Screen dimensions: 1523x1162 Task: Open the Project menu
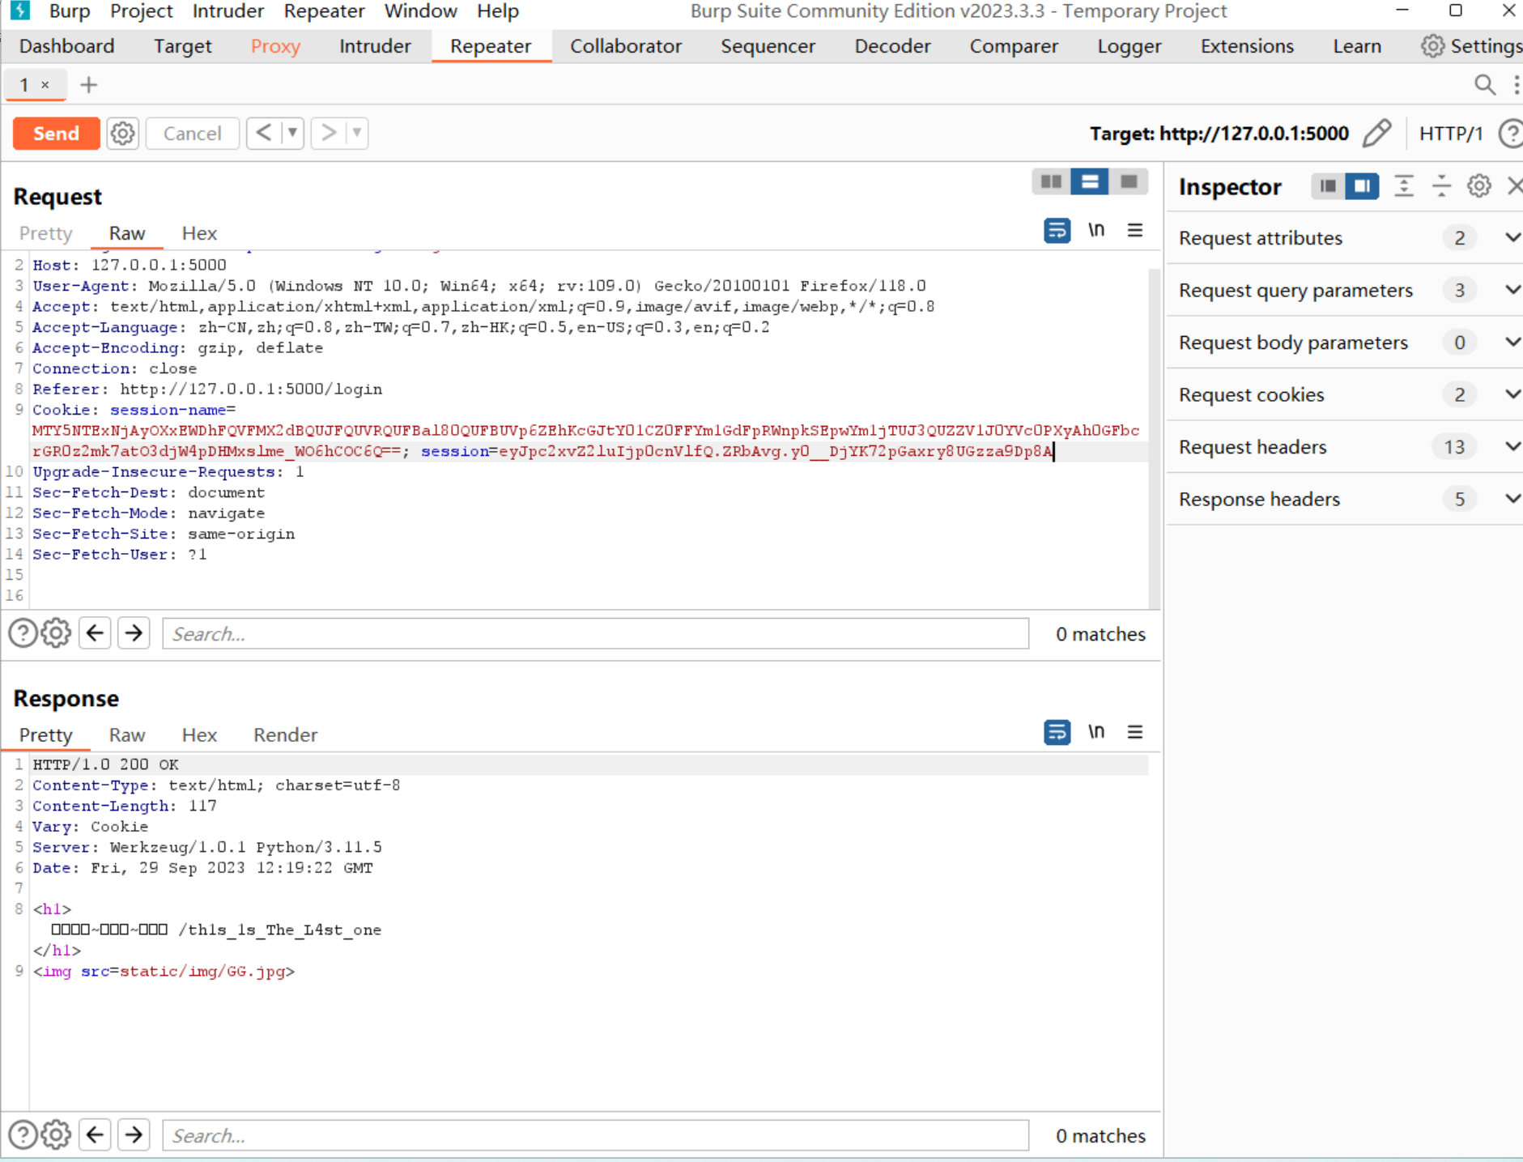click(141, 11)
